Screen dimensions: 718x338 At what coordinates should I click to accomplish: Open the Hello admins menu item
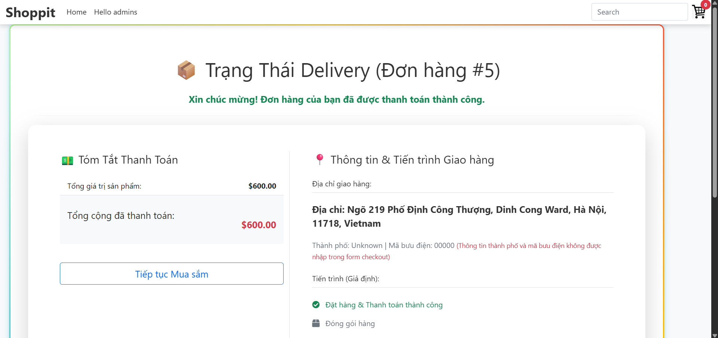pos(116,12)
